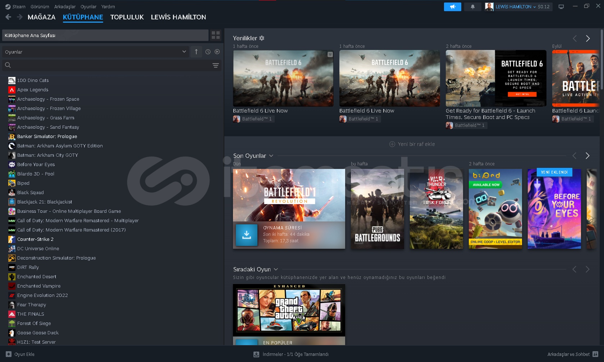Viewport: 604px width, 362px height.
Task: Open the MAĞAZA tab
Action: (x=41, y=17)
